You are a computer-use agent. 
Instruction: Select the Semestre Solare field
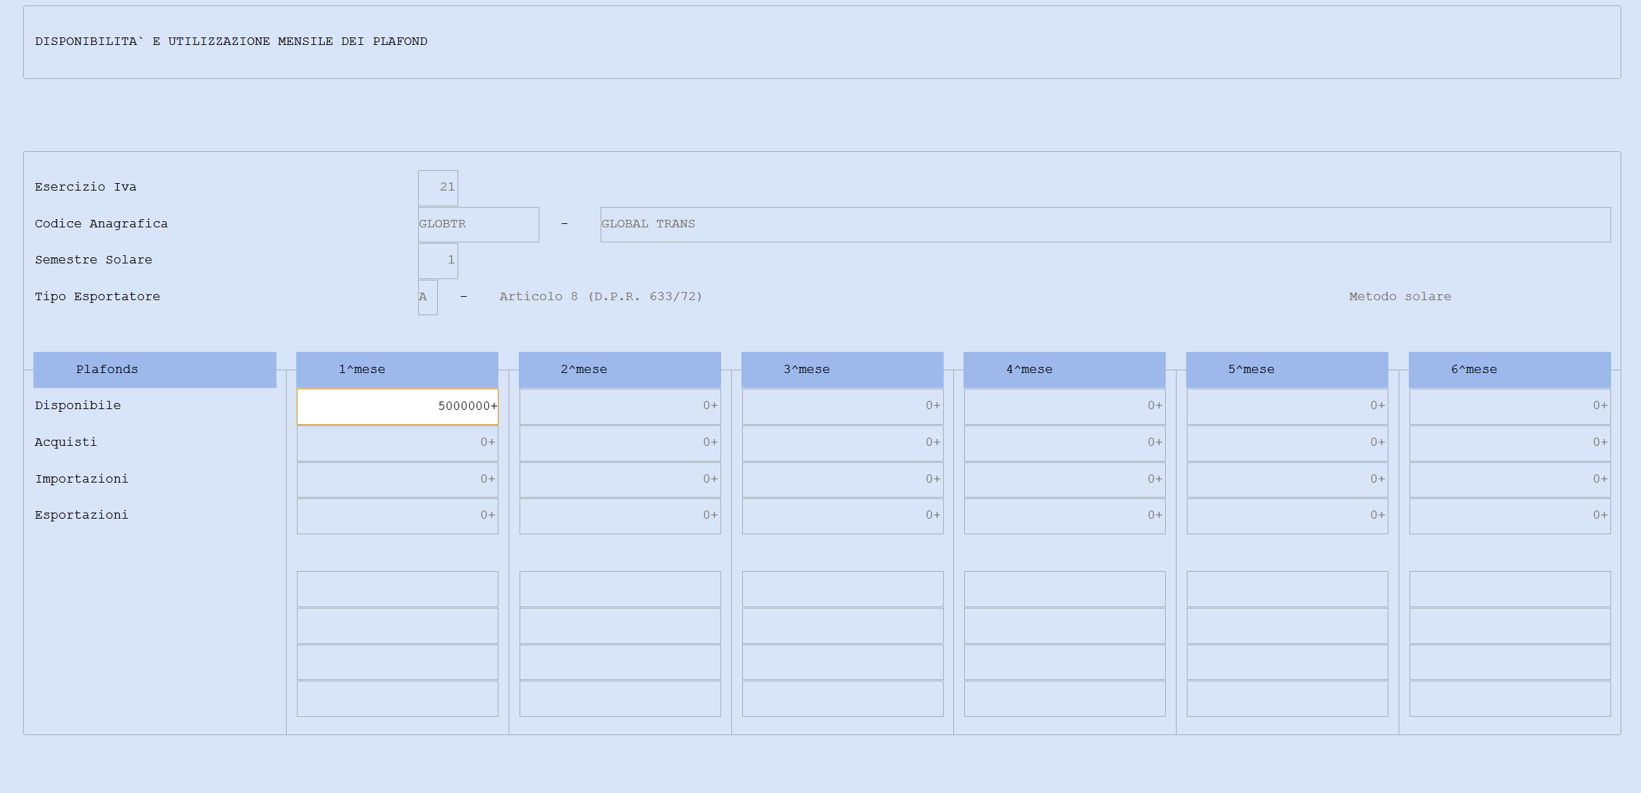coord(438,261)
